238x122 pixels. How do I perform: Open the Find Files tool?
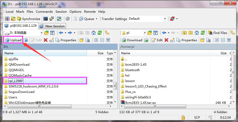(218, 33)
